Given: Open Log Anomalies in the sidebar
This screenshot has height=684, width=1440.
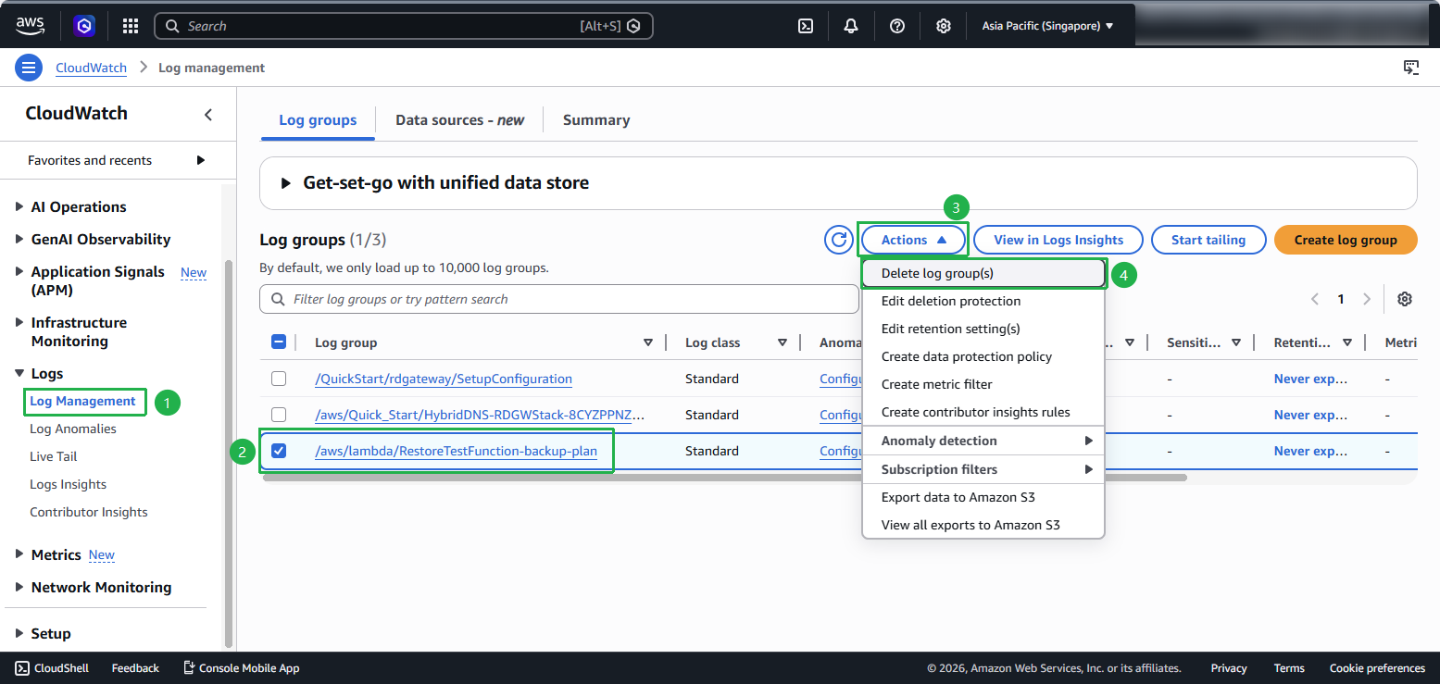Looking at the screenshot, I should coord(73,429).
